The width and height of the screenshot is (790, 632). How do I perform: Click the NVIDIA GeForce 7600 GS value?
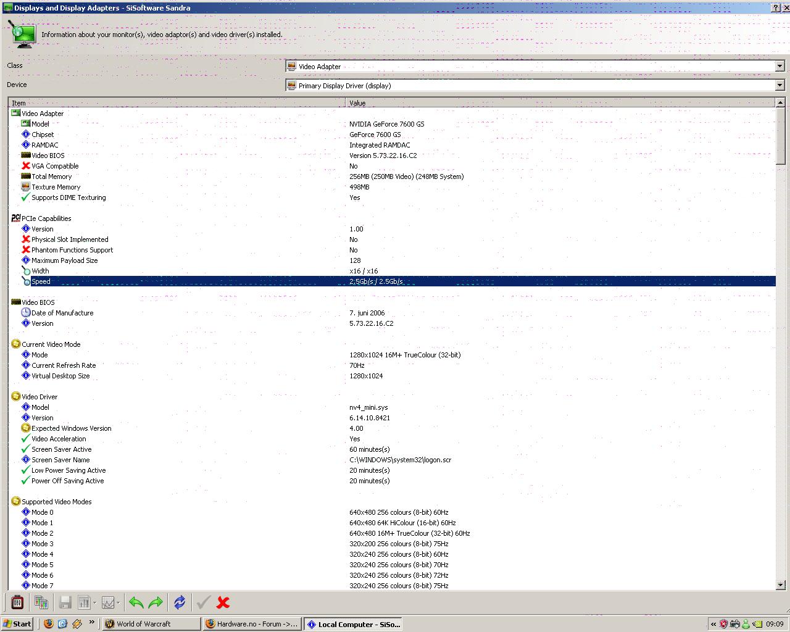[x=386, y=123]
